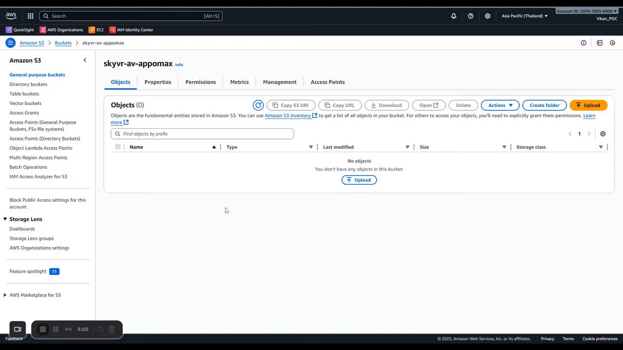The height and width of the screenshot is (350, 623).
Task: Click the Create folder button
Action: pos(545,105)
